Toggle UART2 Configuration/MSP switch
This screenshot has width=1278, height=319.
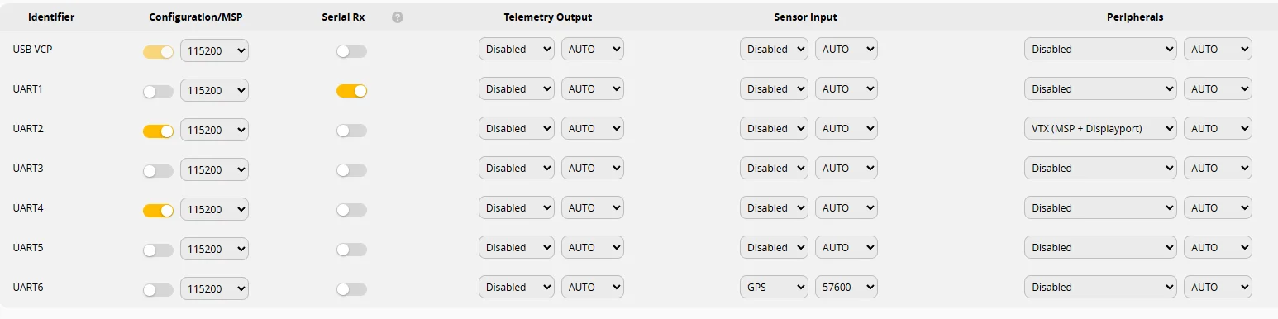click(x=158, y=131)
